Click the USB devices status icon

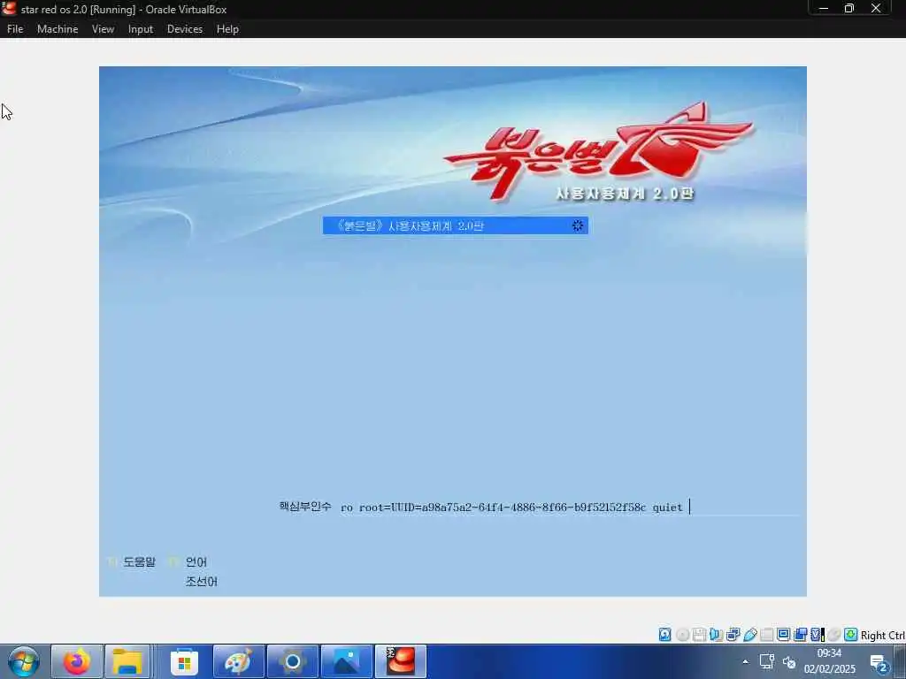click(750, 635)
